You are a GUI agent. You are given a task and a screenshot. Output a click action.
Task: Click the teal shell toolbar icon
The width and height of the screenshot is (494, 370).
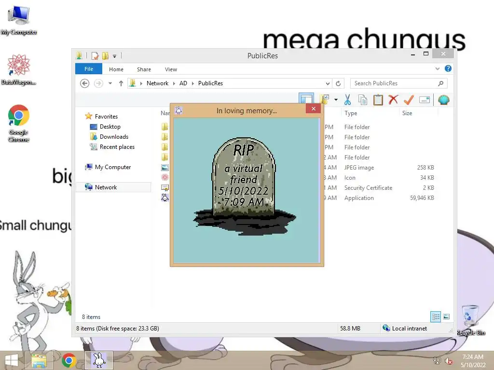coord(444,100)
